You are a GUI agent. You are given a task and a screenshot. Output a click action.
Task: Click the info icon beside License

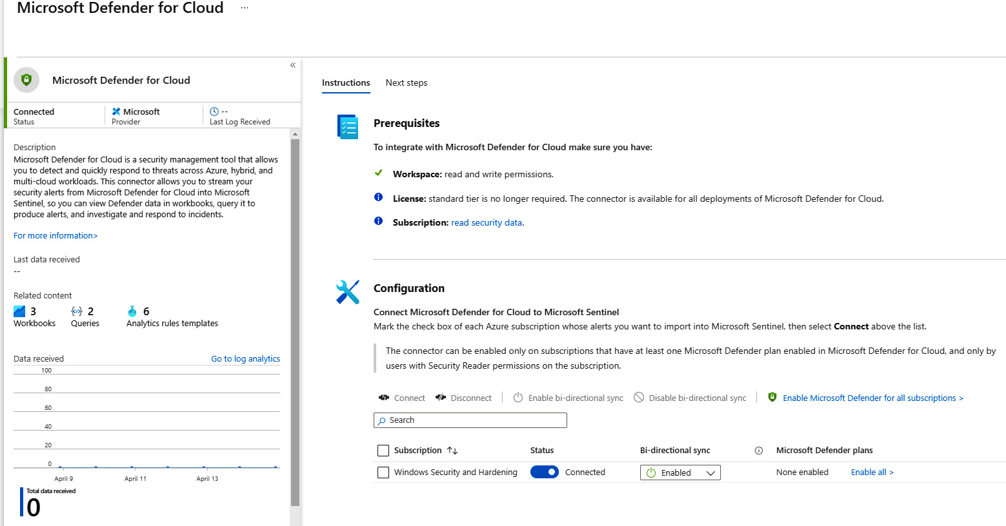tap(379, 197)
